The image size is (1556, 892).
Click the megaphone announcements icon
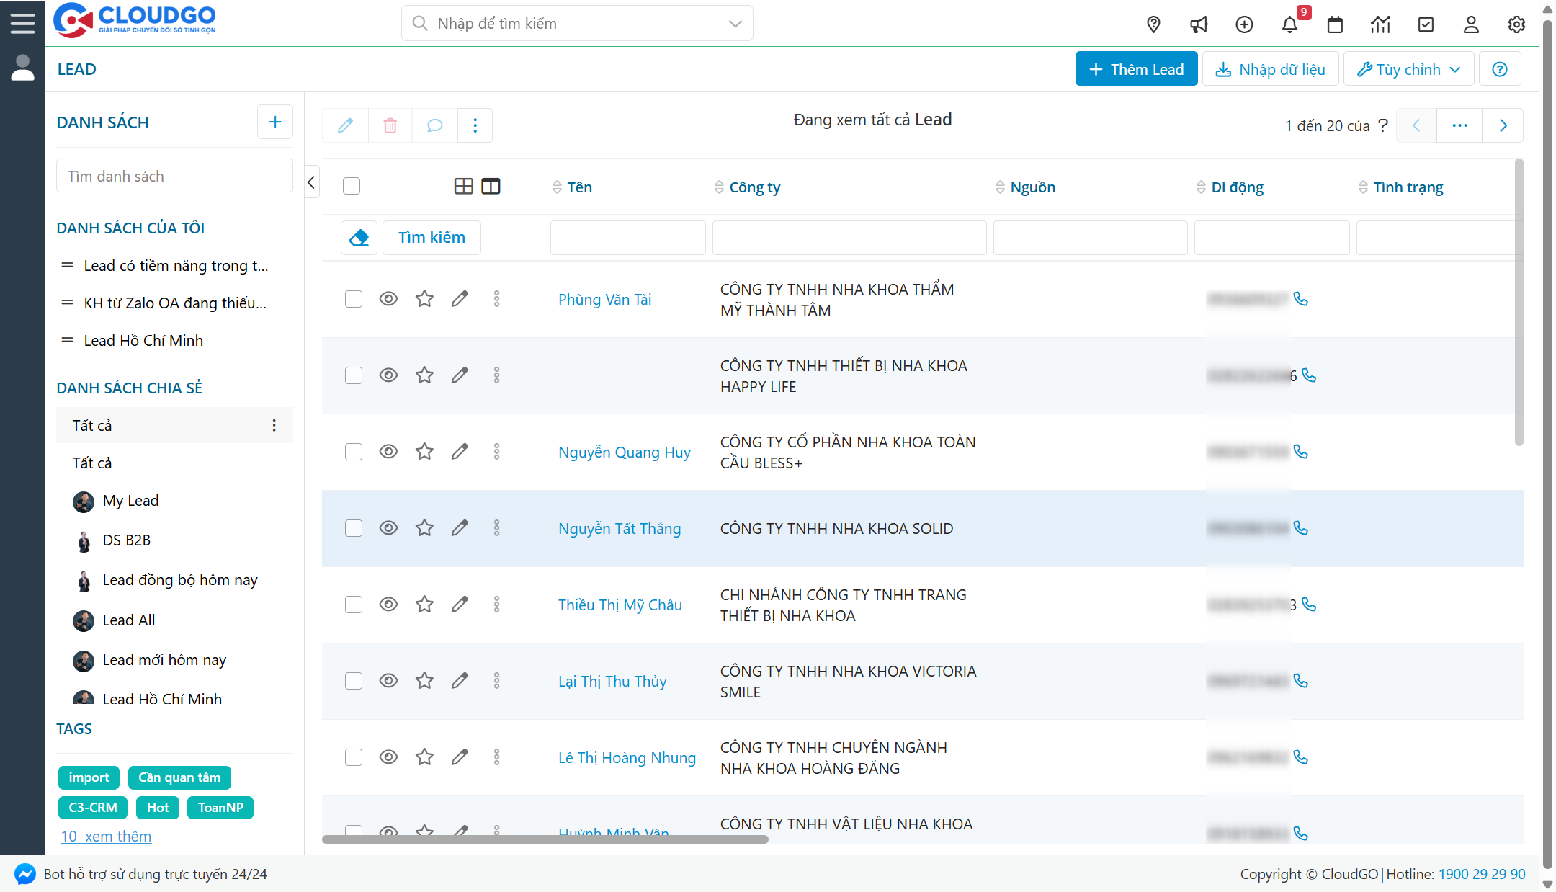[x=1199, y=24]
